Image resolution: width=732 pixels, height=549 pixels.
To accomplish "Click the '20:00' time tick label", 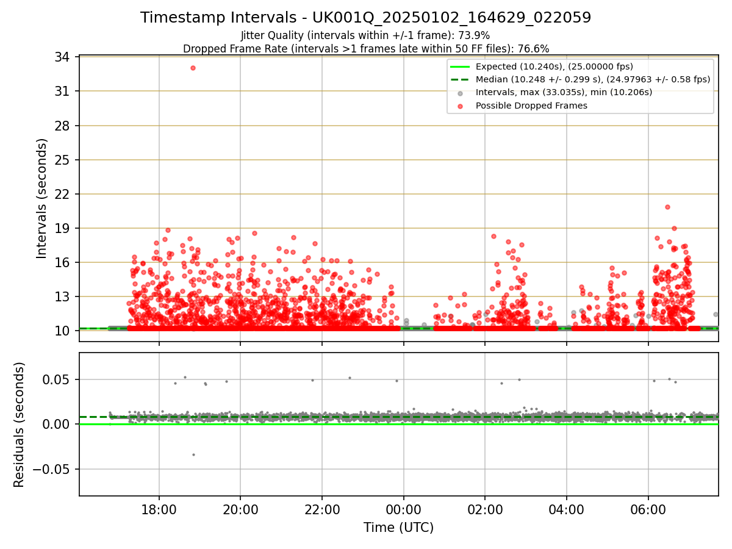I will pos(240,509).
